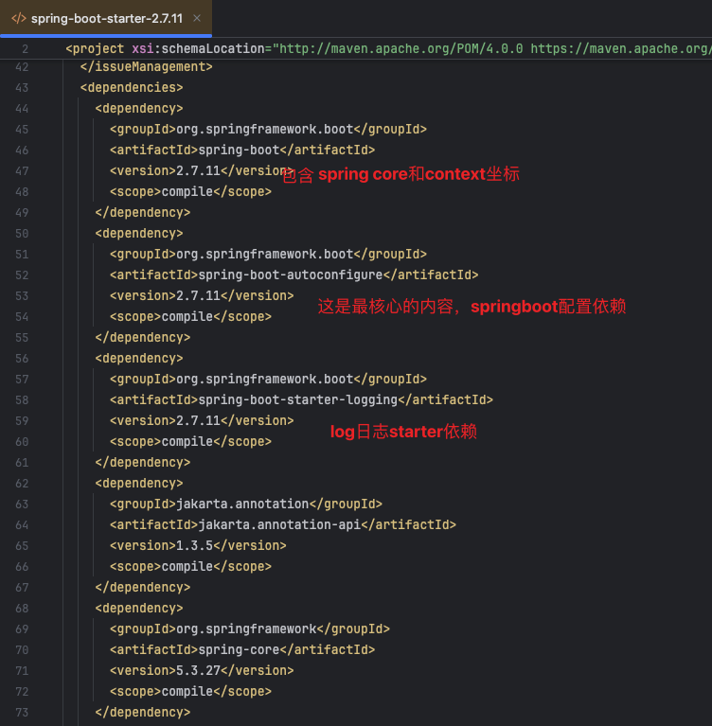Image resolution: width=712 pixels, height=726 pixels.
Task: Click the spring-boot-starter-logging artifactId line
Action: click(302, 400)
